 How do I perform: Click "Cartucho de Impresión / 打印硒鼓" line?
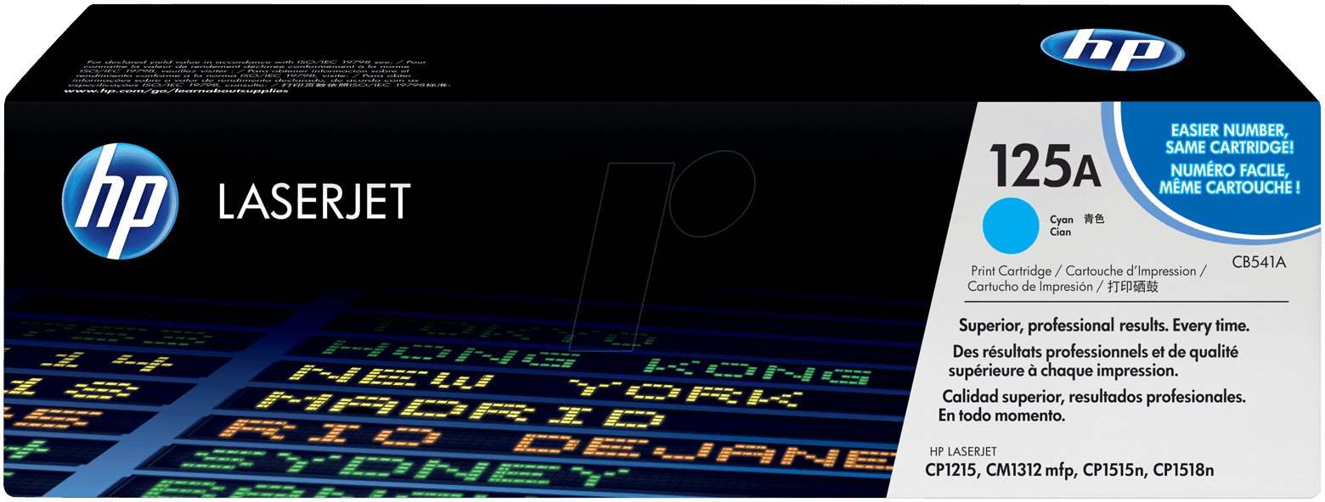(x=1063, y=287)
